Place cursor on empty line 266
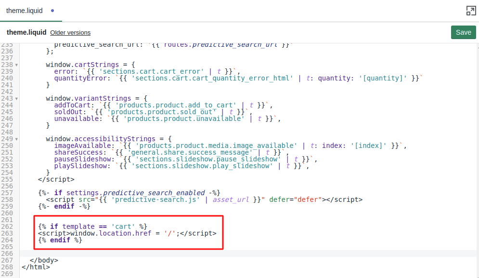The width and height of the screenshot is (479, 278). (249, 253)
